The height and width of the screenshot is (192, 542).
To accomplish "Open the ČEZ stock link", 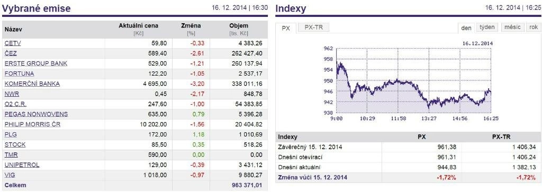I will [x=11, y=53].
